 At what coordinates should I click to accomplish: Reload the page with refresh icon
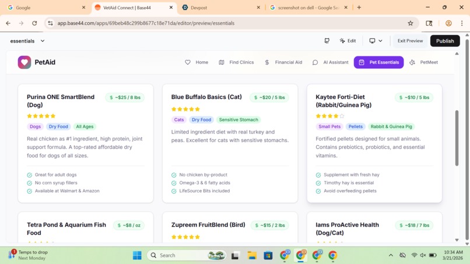pos(34,23)
